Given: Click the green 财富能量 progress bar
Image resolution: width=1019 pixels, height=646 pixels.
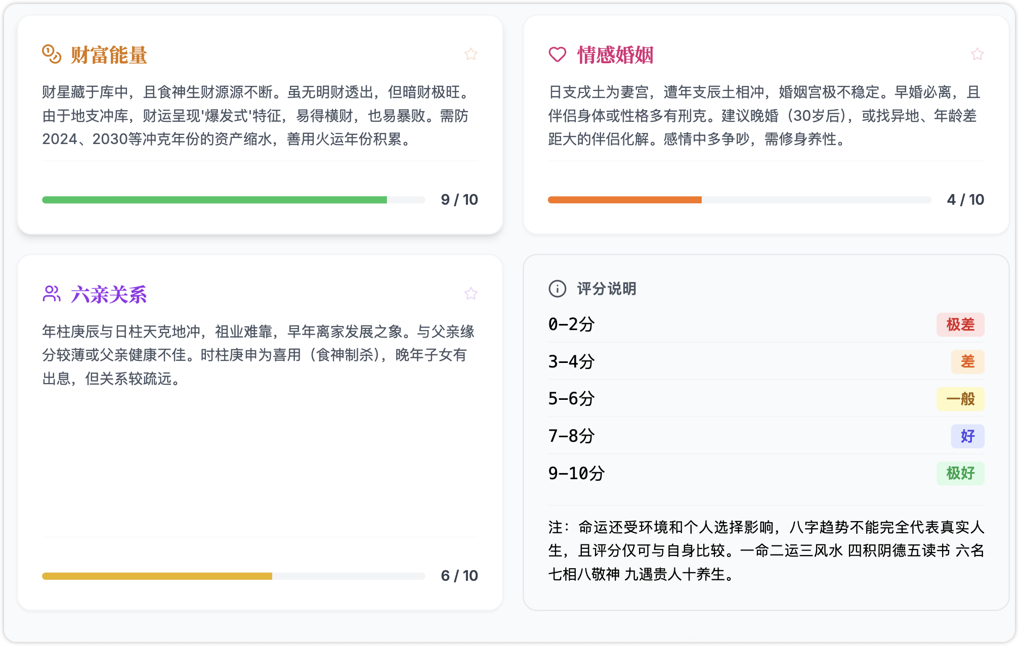Looking at the screenshot, I should pyautogui.click(x=215, y=200).
